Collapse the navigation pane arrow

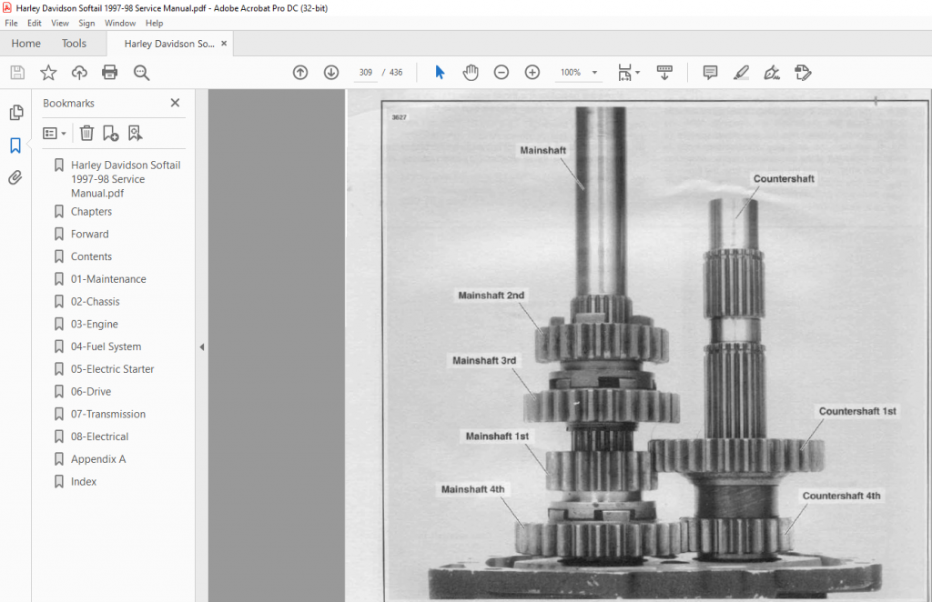(x=201, y=346)
